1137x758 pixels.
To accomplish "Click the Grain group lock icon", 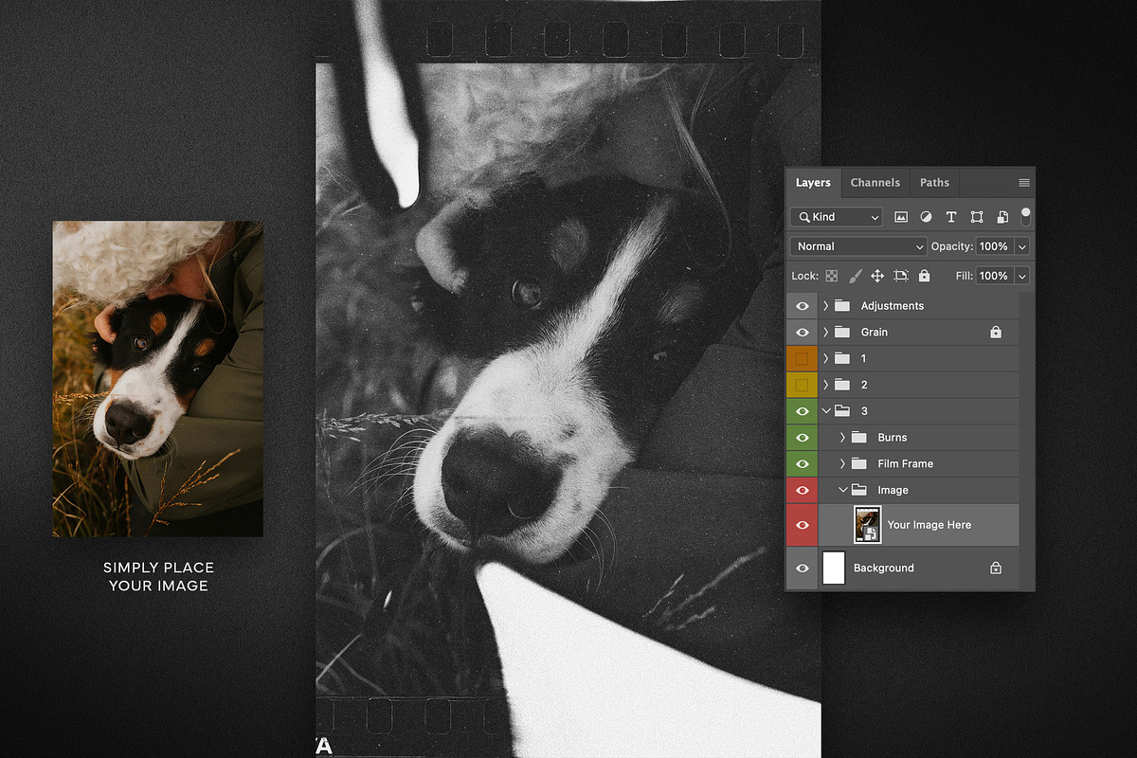I will coord(995,333).
